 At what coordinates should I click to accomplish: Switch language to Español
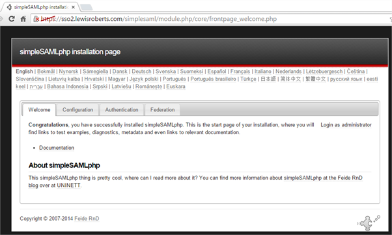click(x=216, y=72)
